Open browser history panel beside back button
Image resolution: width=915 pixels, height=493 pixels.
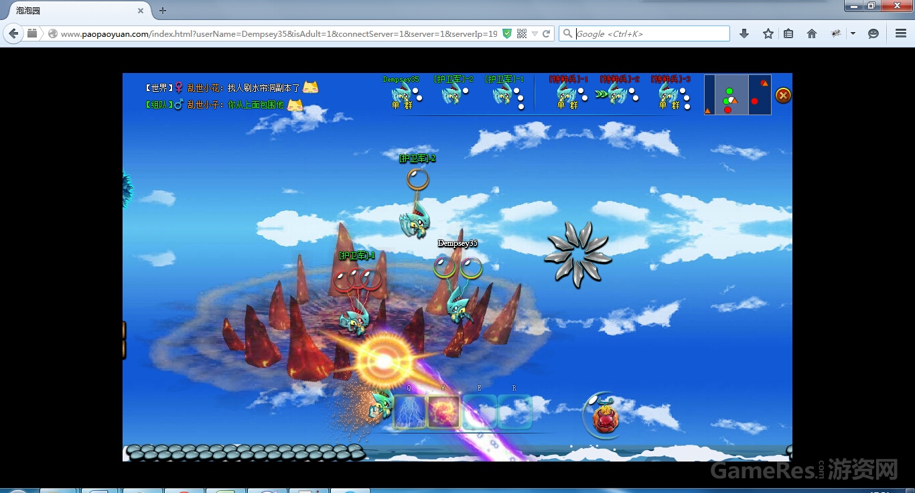(32, 33)
